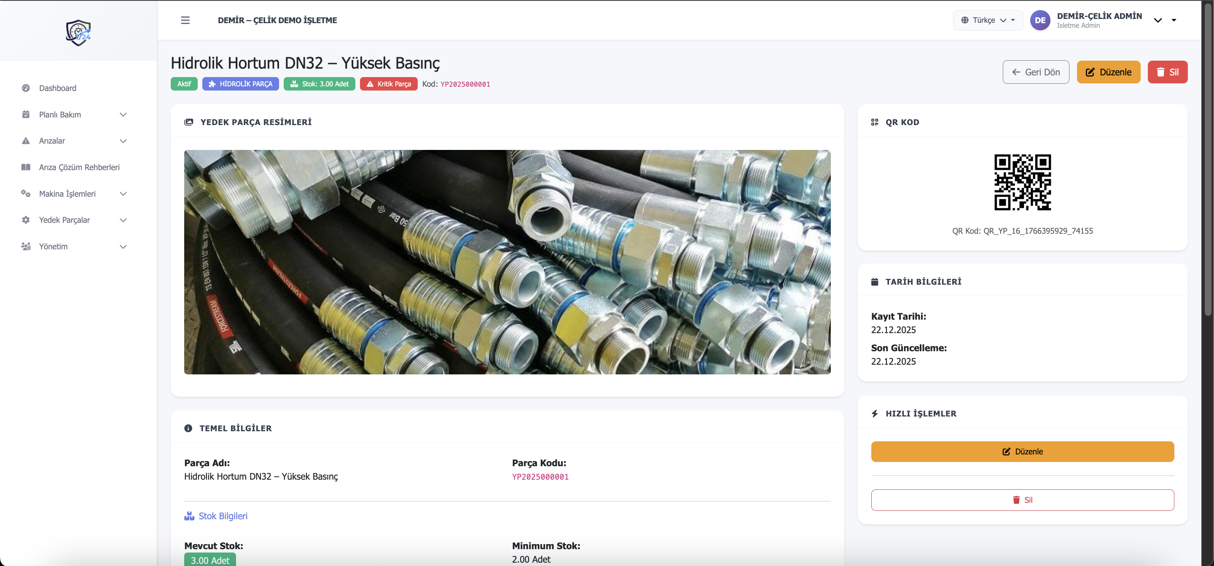
Task: Expand the Yedek Parçalar submenu chevron
Action: (x=123, y=220)
